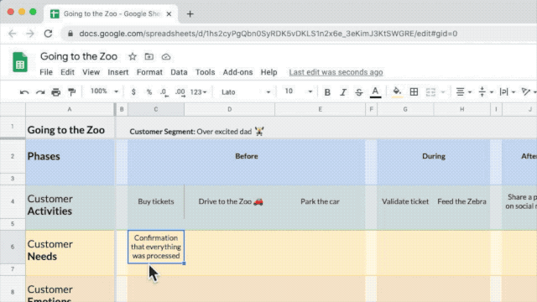Image resolution: width=537 pixels, height=302 pixels.
Task: Star the Going to the Zoo document
Action: [133, 56]
